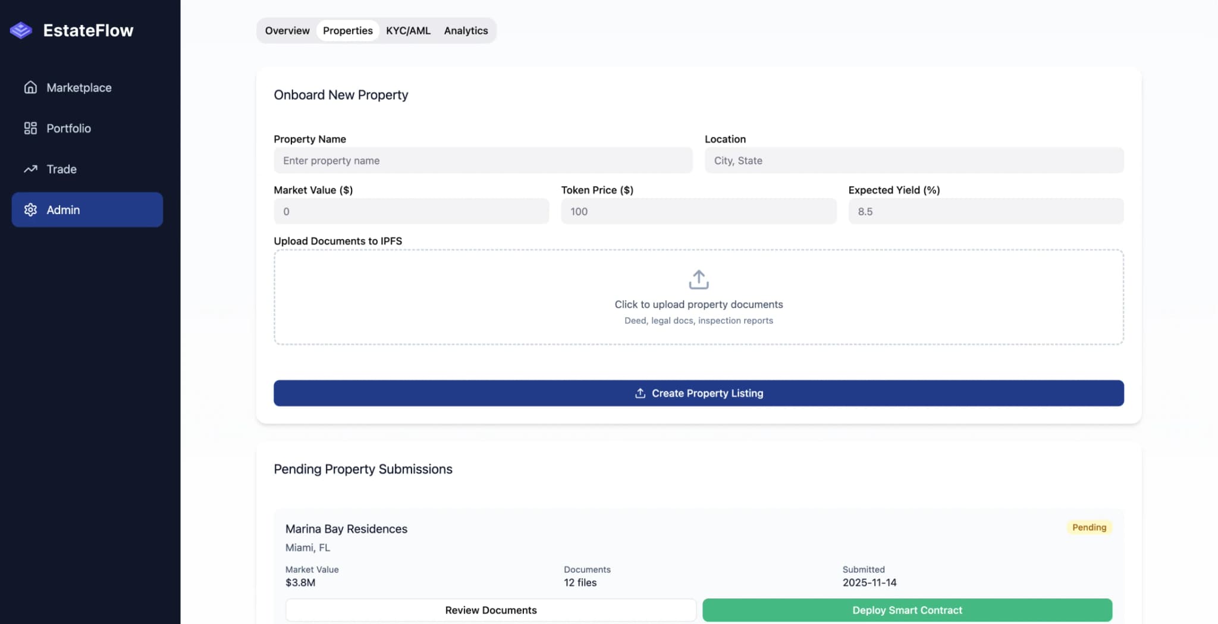
Task: Focus the Property Name input field
Action: [483, 160]
